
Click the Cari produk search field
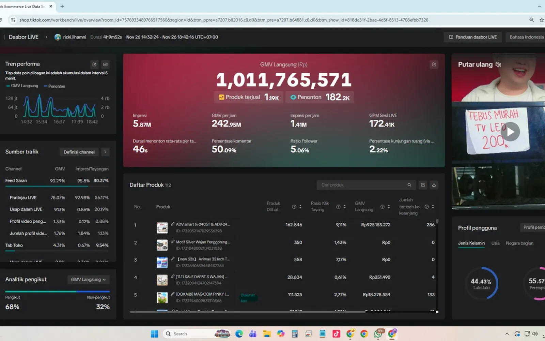(366, 185)
